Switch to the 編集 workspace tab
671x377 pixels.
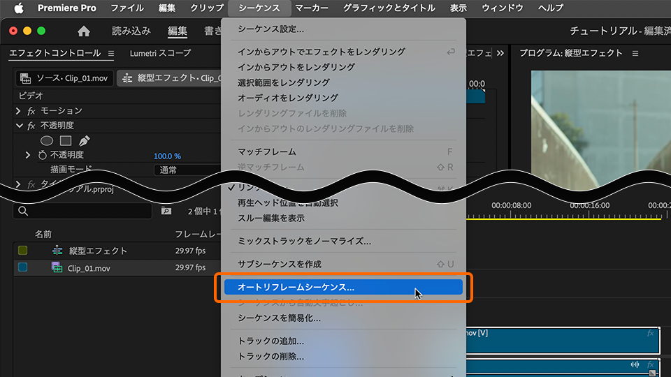point(177,31)
